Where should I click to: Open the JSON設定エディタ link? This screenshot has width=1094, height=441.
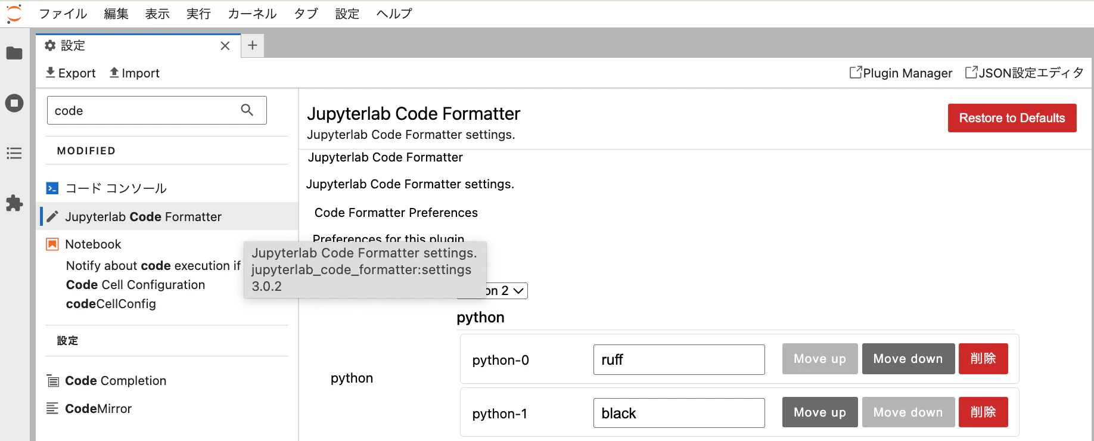click(1024, 73)
